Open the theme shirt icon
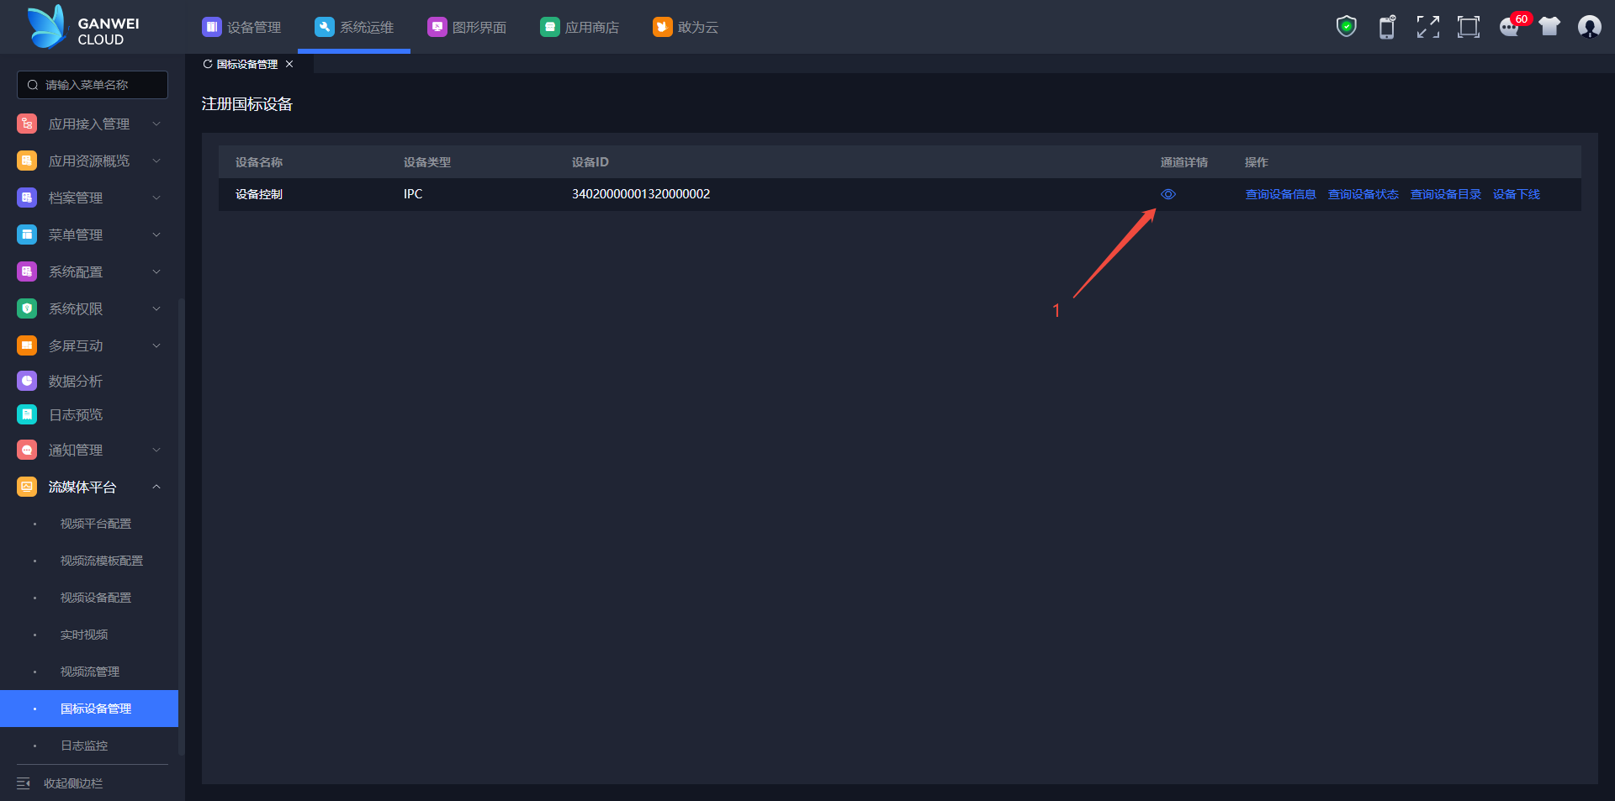The image size is (1615, 801). pos(1549,27)
